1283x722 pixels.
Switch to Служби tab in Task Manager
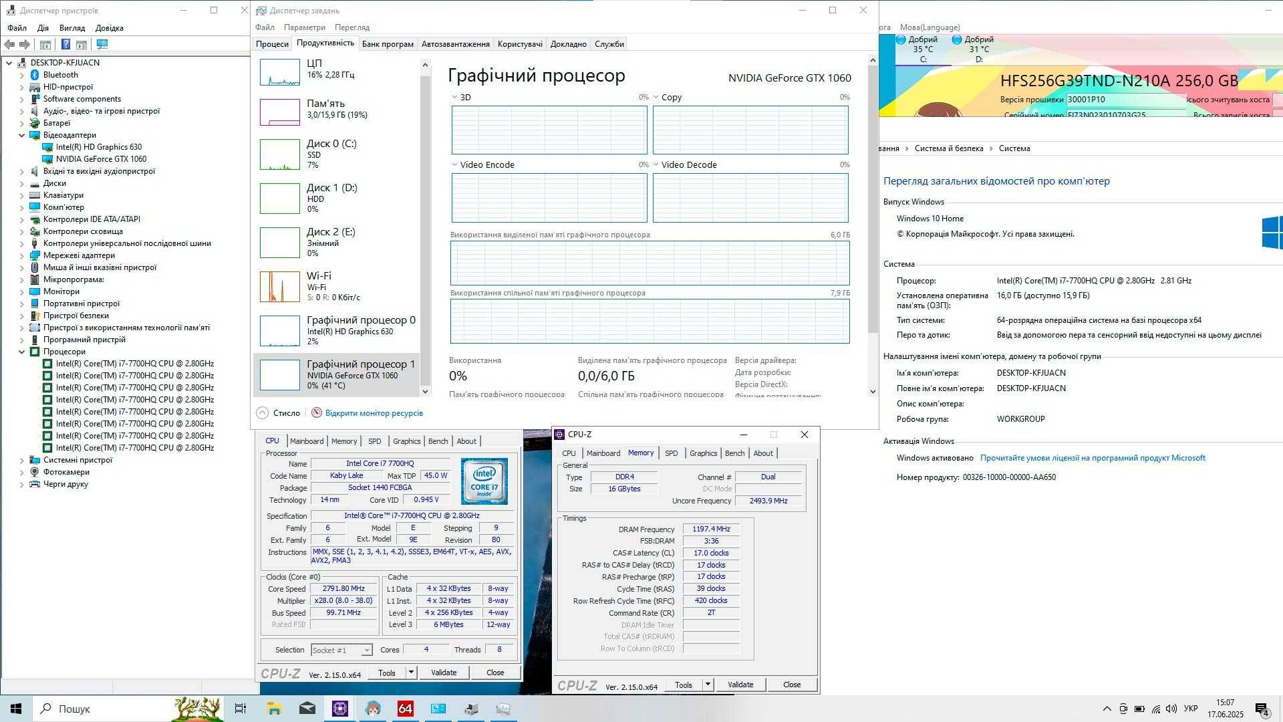(x=609, y=44)
